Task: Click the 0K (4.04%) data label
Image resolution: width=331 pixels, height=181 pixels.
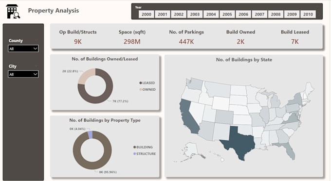Action: click(77, 129)
